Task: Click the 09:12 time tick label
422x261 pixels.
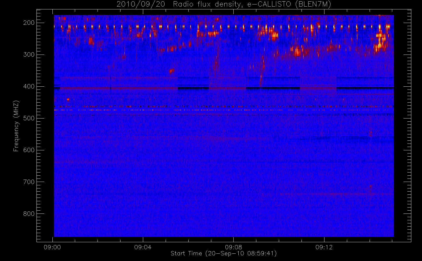Action: click(324, 247)
